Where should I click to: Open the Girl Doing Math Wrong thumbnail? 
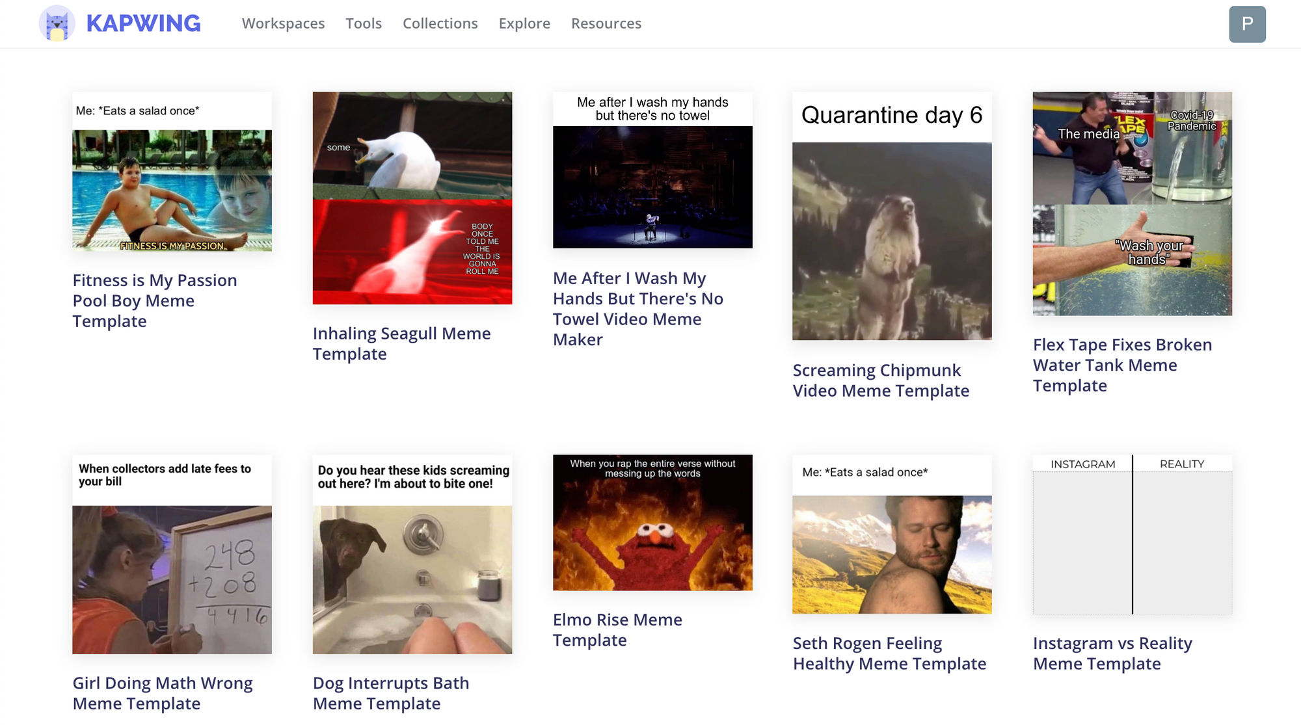[x=172, y=554]
